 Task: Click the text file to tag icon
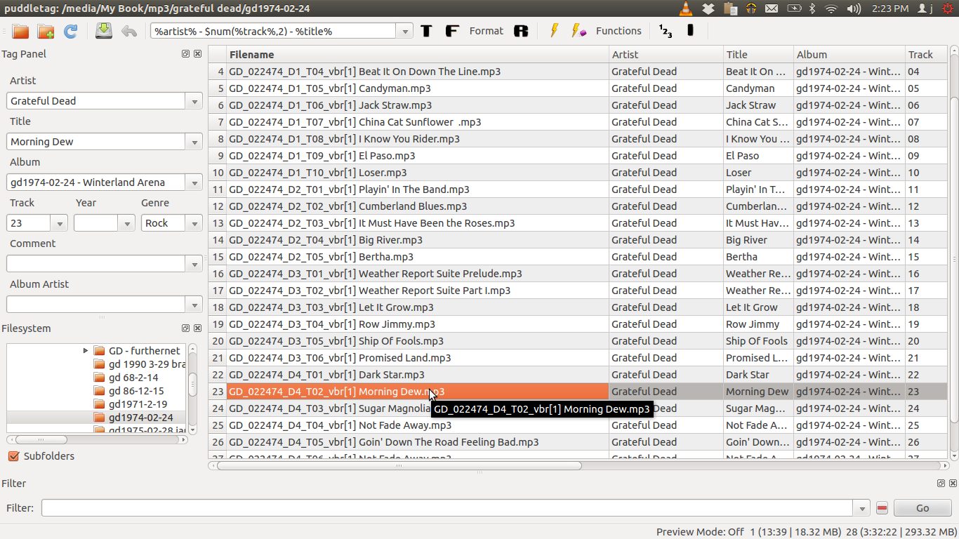coord(690,30)
